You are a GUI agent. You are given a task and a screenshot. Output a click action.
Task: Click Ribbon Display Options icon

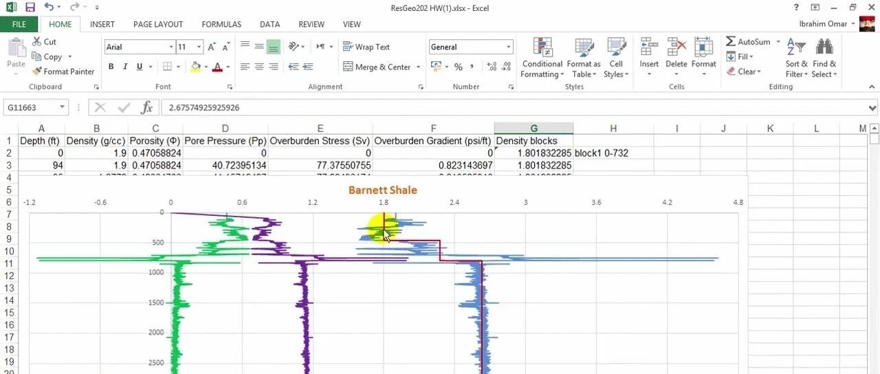(815, 8)
